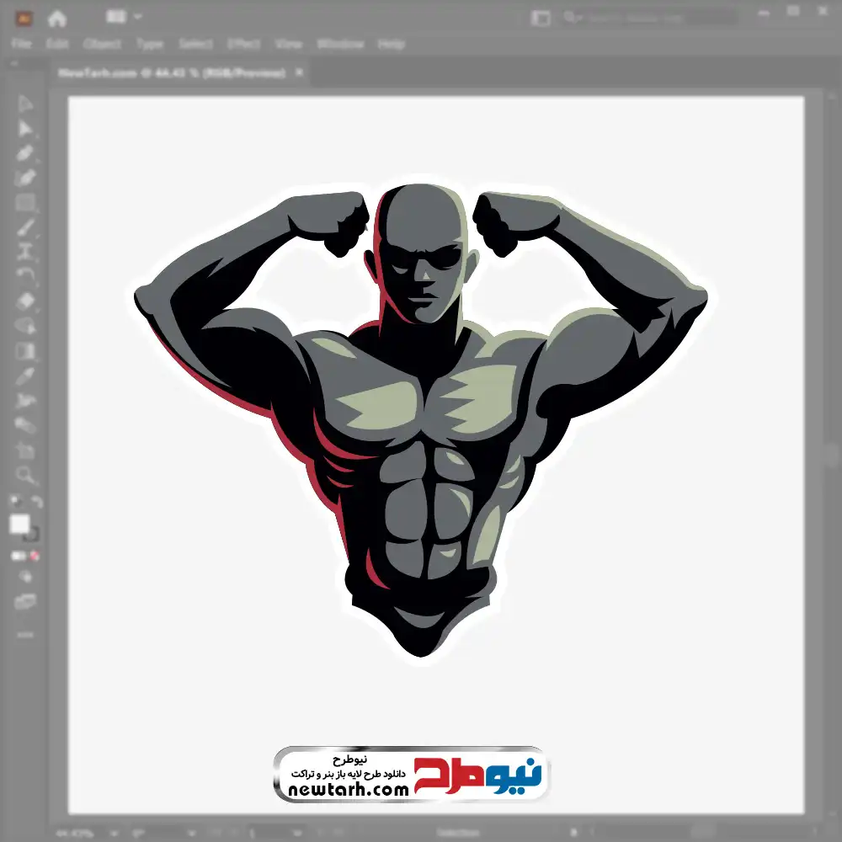Select the Eyedropper tool
The image size is (842, 842).
click(x=25, y=376)
